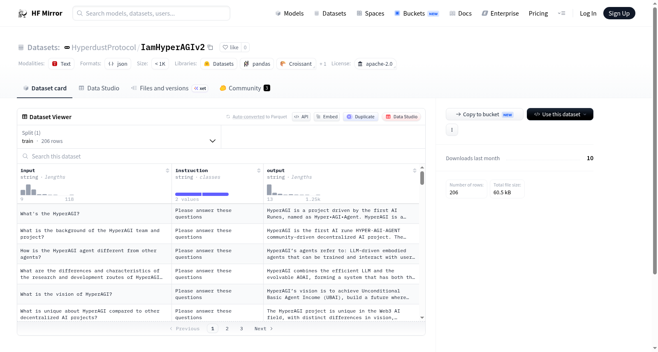The image size is (658, 352).
Task: Open Use this dataset dropdown
Action: [560, 114]
